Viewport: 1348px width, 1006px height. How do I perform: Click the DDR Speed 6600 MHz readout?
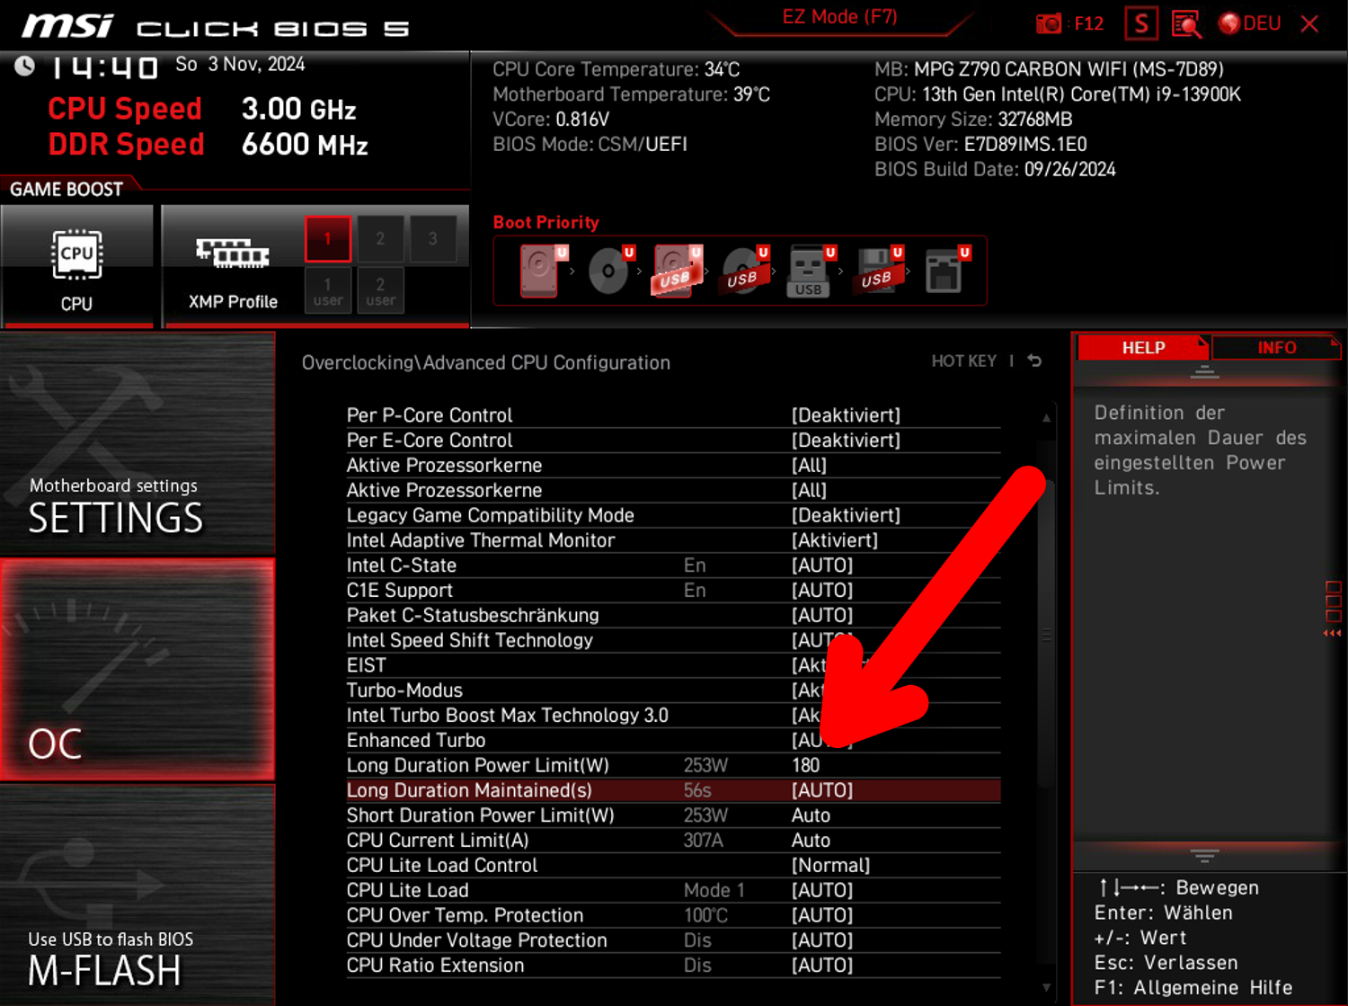(208, 145)
